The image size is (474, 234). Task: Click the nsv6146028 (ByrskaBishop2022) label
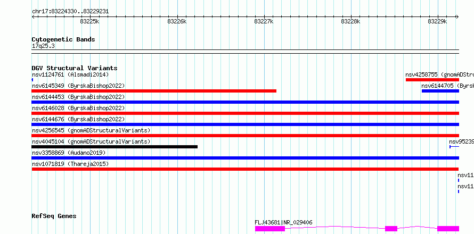78,108
